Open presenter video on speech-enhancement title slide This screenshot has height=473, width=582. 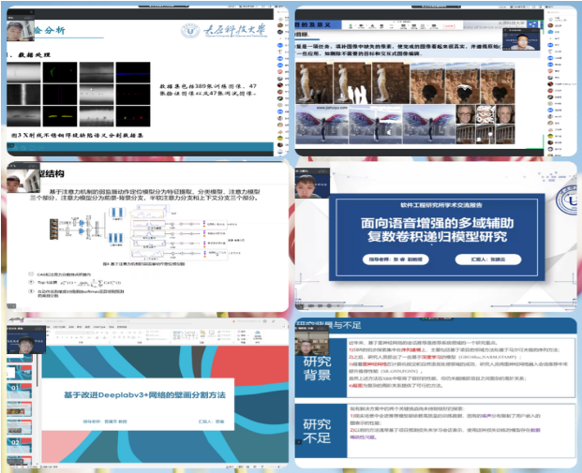[312, 184]
